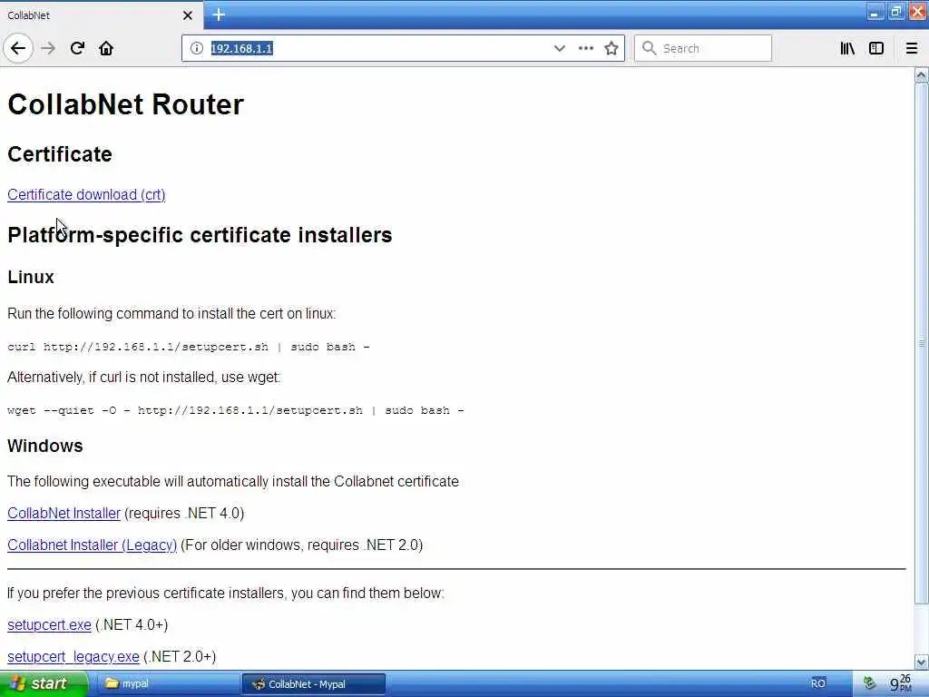Go back with the browser back arrow
Screen dimensions: 929x697
click(18, 48)
